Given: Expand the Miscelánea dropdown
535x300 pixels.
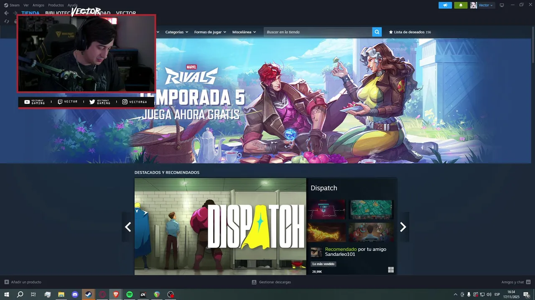Looking at the screenshot, I should click(244, 32).
